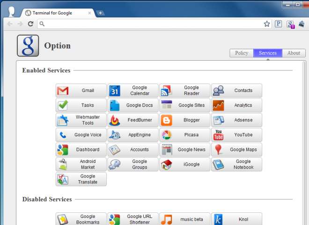Switch to the About tab
309x225 pixels.
tap(294, 53)
